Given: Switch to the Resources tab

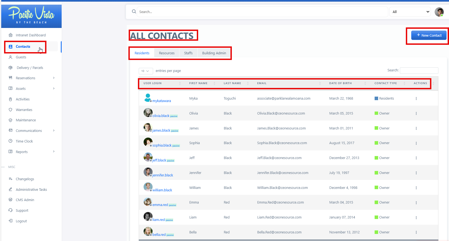Looking at the screenshot, I should tap(167, 53).
